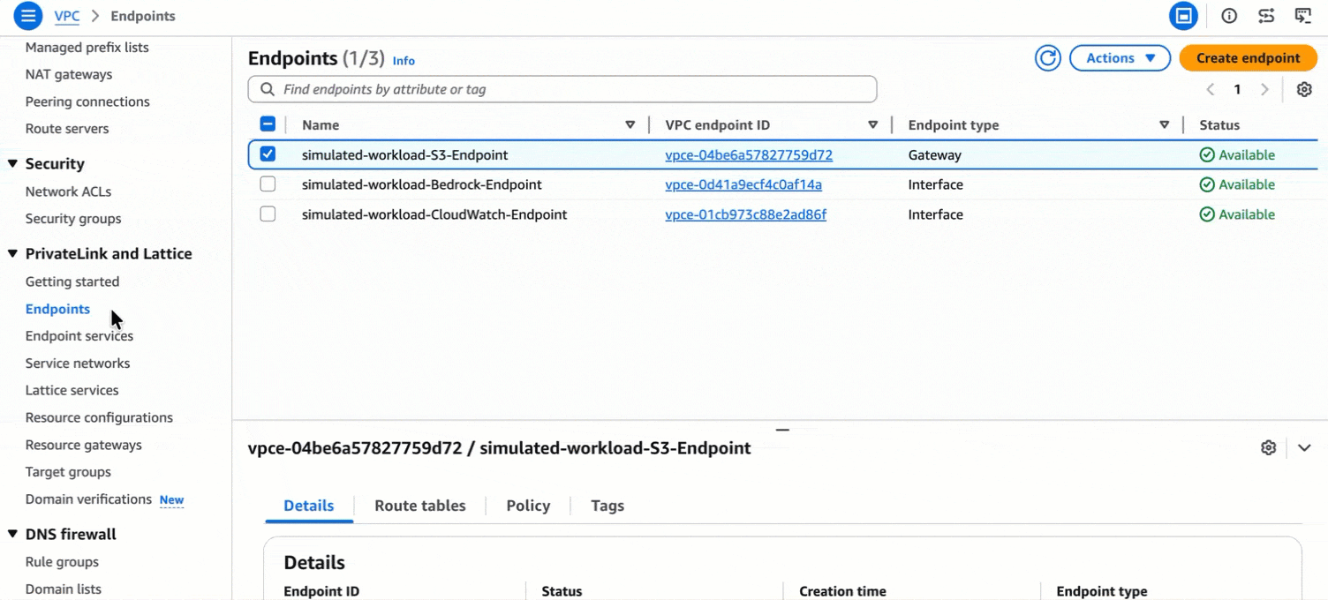Image resolution: width=1328 pixels, height=600 pixels.
Task: Open the CloudShell icon in header
Action: point(1302,16)
